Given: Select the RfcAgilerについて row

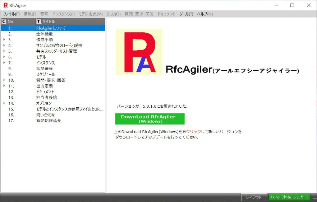Looking at the screenshot, I should (53, 28).
